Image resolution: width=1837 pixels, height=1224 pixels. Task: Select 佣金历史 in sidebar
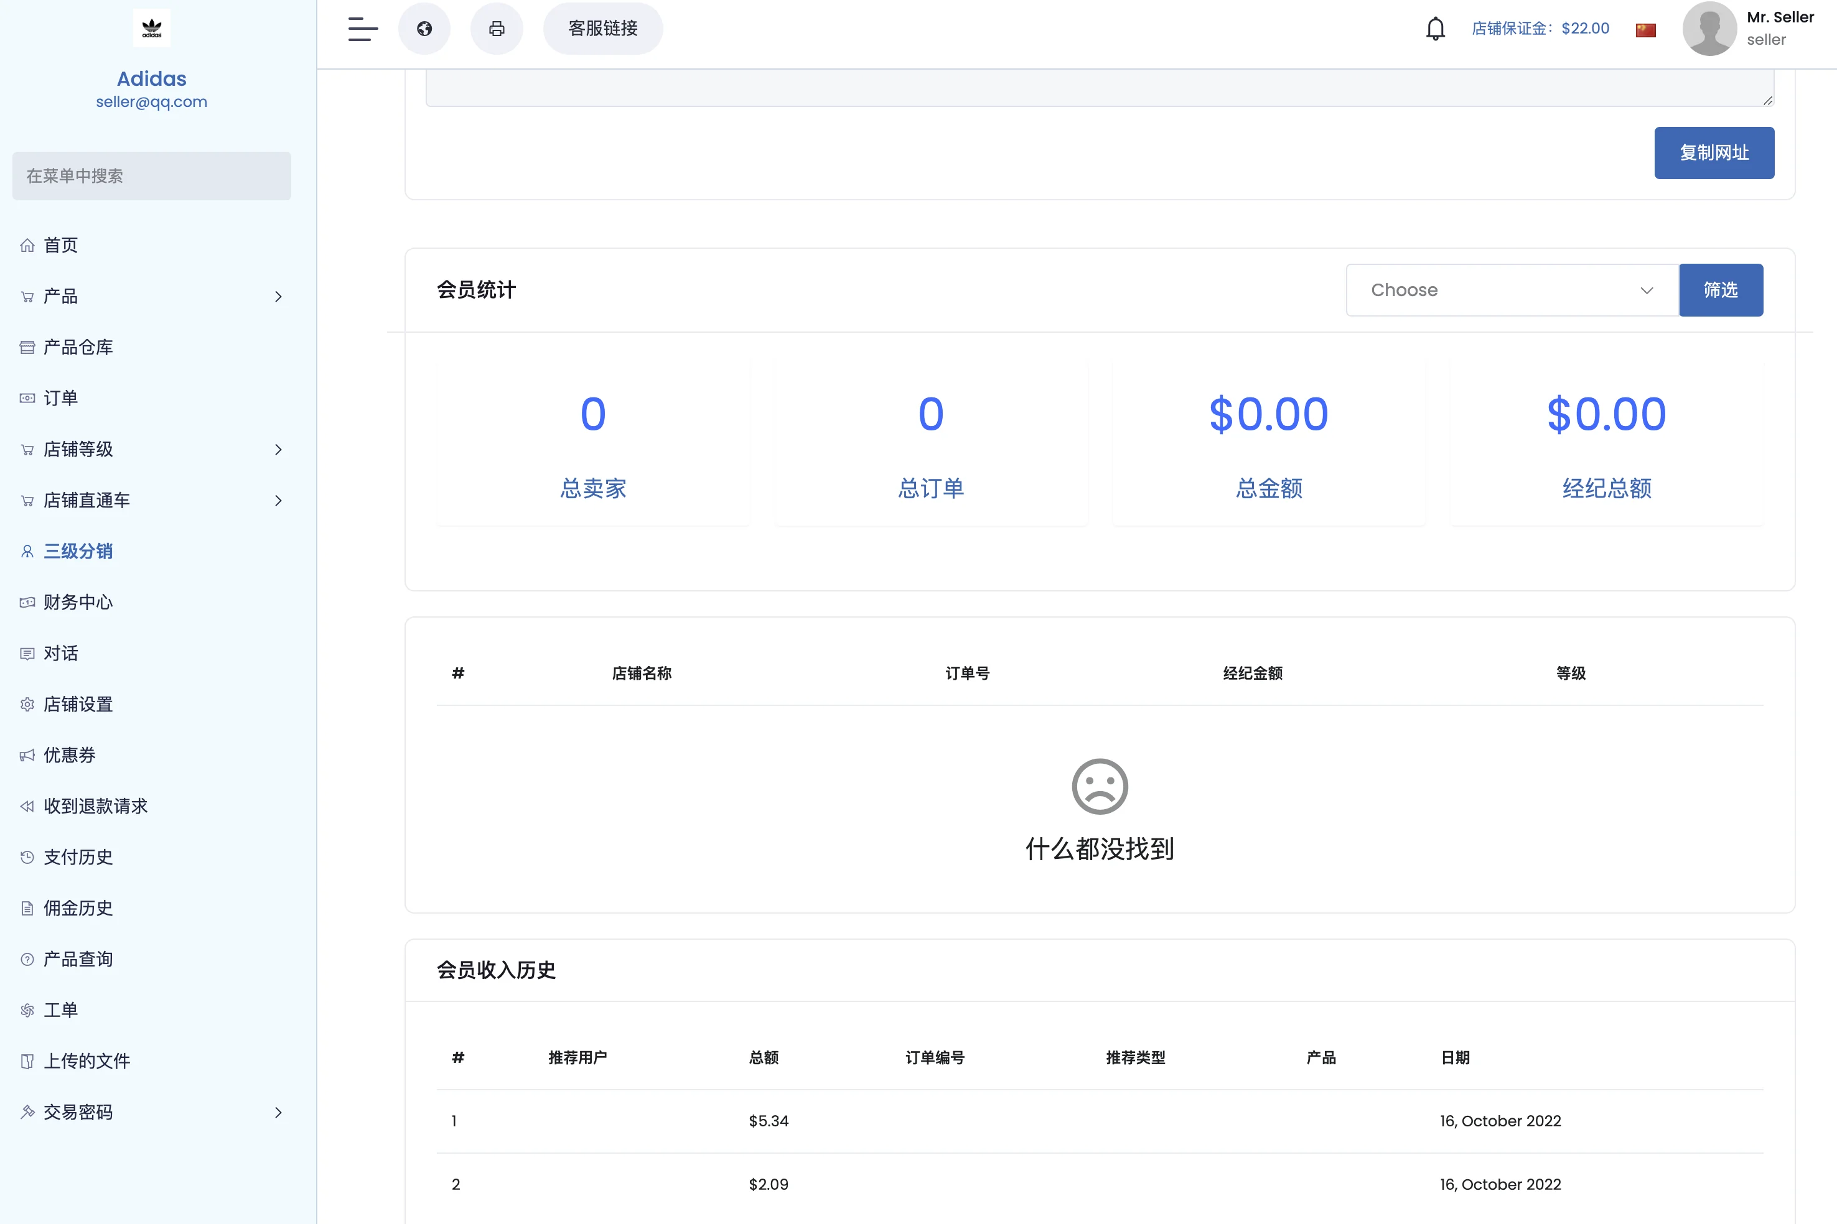78,908
